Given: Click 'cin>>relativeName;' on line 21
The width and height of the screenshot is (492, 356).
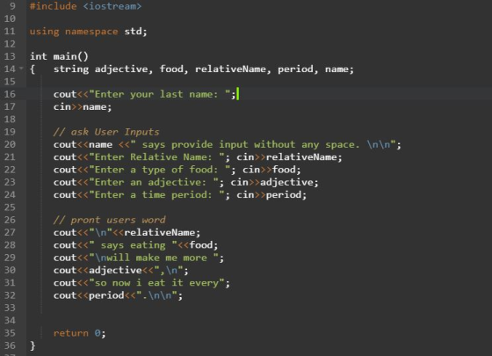Looking at the screenshot, I should [289, 157].
